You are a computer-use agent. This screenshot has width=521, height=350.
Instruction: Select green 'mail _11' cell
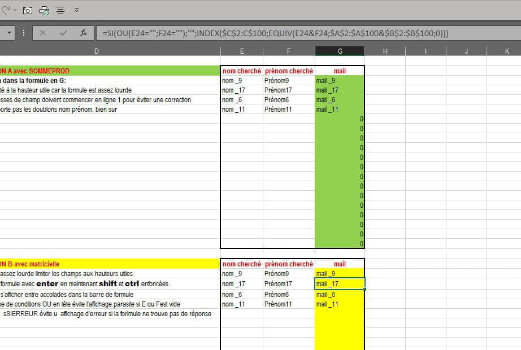coord(340,110)
